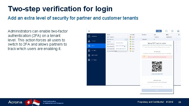189x106 pixels.
Task: Select the Audit log icon in sidebar
Action: (x=89, y=55)
